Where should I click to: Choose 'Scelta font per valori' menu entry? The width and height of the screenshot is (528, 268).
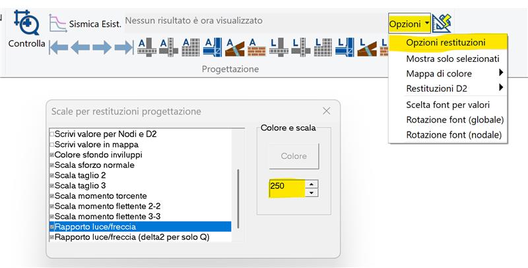point(447,105)
